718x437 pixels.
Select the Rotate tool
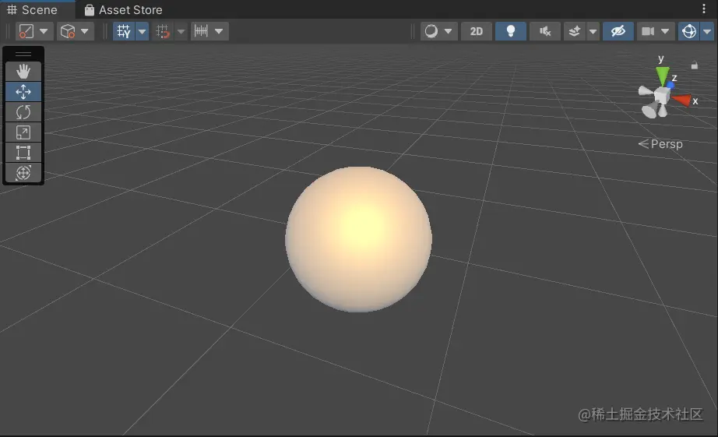point(23,111)
